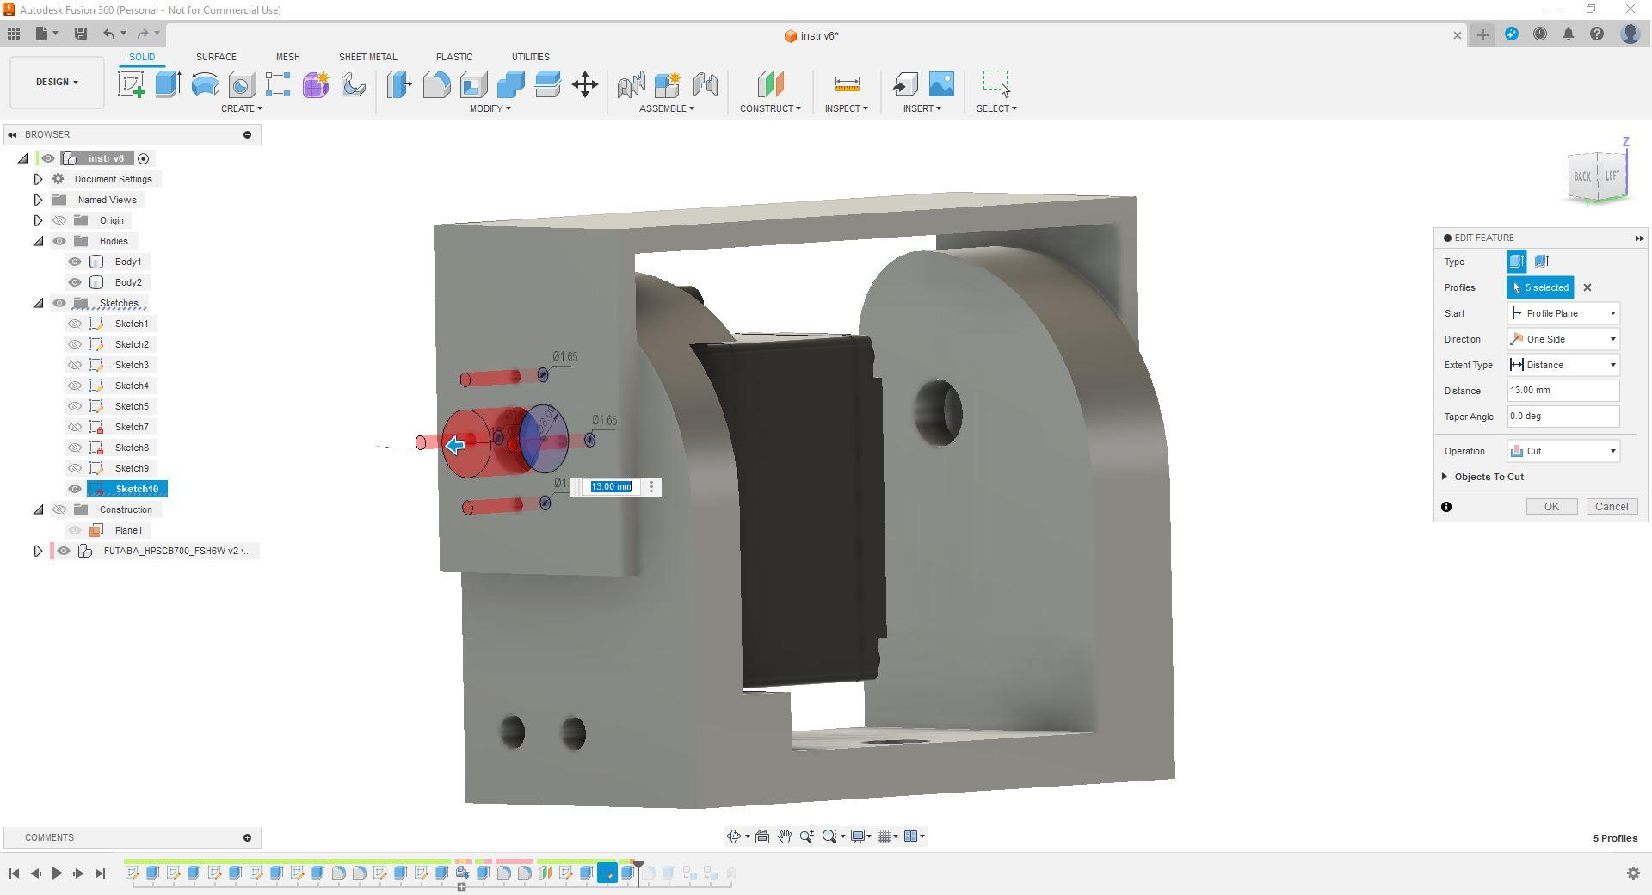
Task: Open the notifications bell icon
Action: [1569, 34]
